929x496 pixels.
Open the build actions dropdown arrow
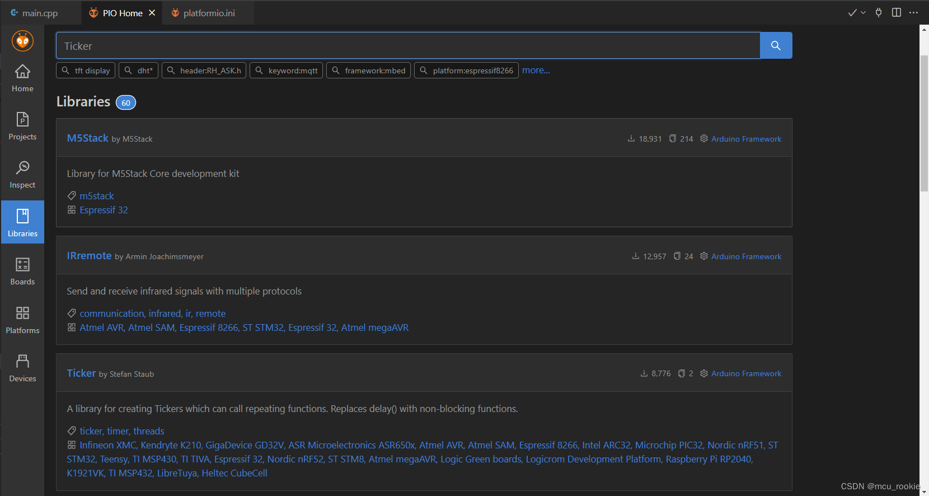click(x=863, y=12)
